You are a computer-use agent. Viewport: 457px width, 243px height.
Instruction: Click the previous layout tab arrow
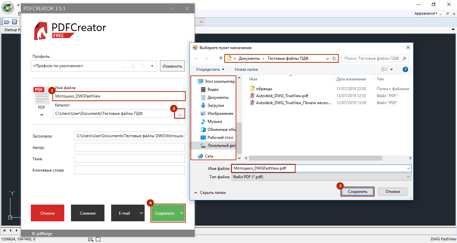pyautogui.click(x=10, y=230)
